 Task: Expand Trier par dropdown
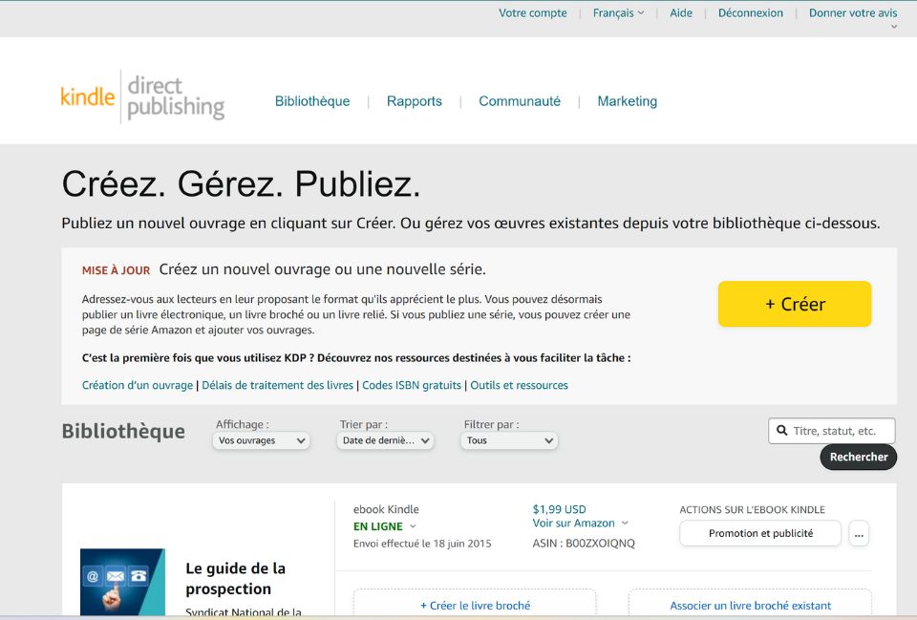click(385, 440)
